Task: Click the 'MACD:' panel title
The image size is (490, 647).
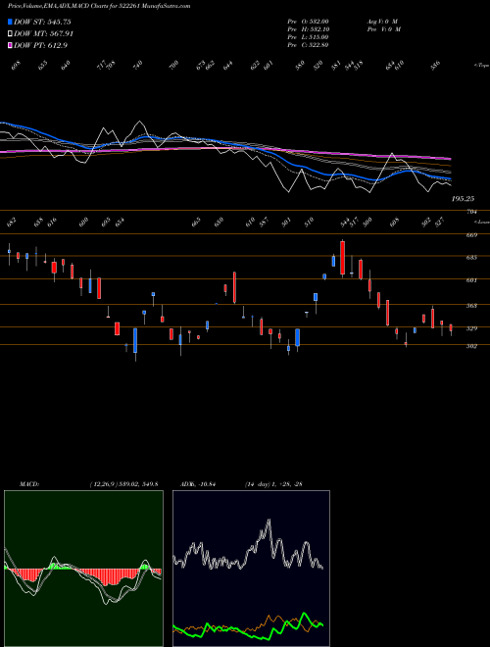Action: (29, 483)
